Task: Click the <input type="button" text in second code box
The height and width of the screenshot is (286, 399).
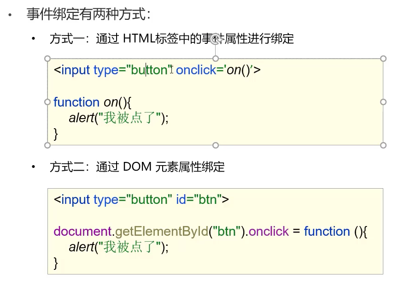Action: (x=113, y=199)
